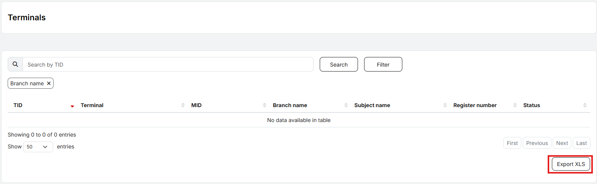This screenshot has width=597, height=184.
Task: Open the Show entries count dropdown
Action: tap(38, 147)
